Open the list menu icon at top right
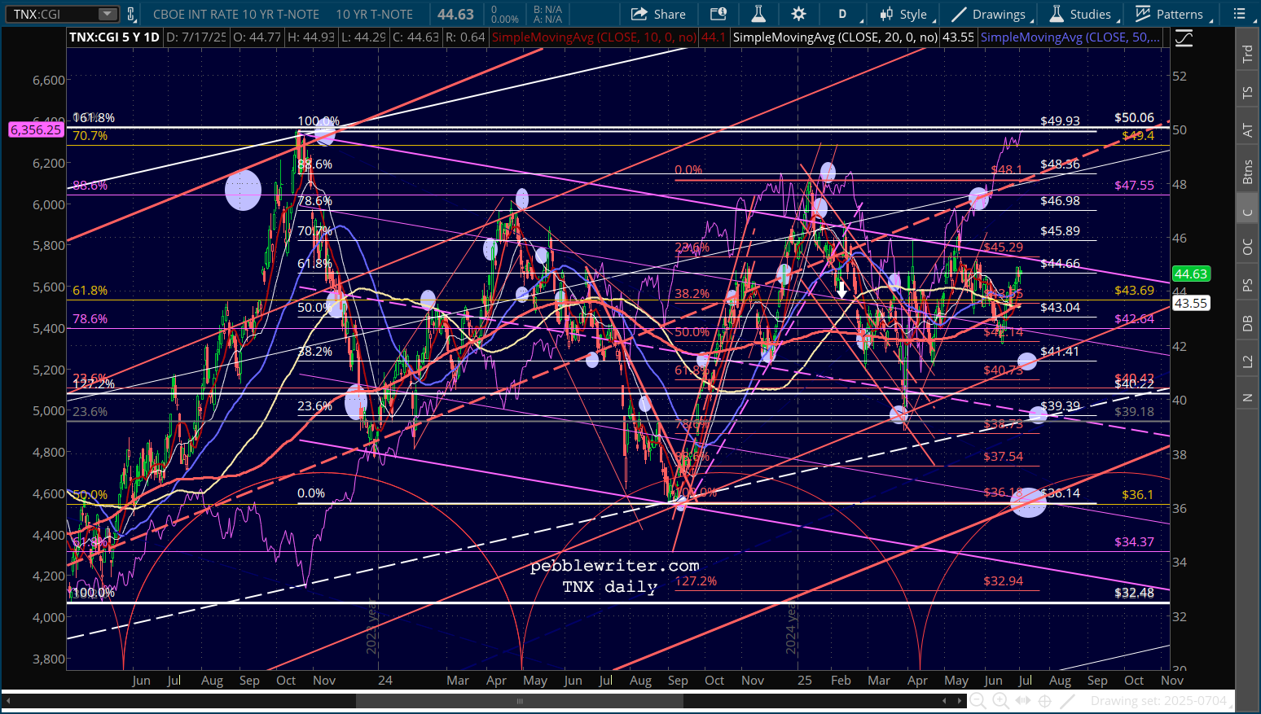Screen dimensions: 1261x714 (1239, 14)
